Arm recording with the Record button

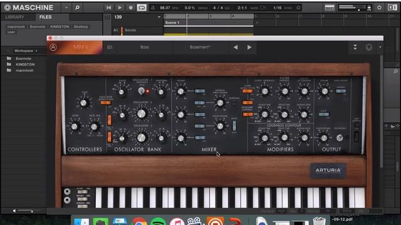131,7
